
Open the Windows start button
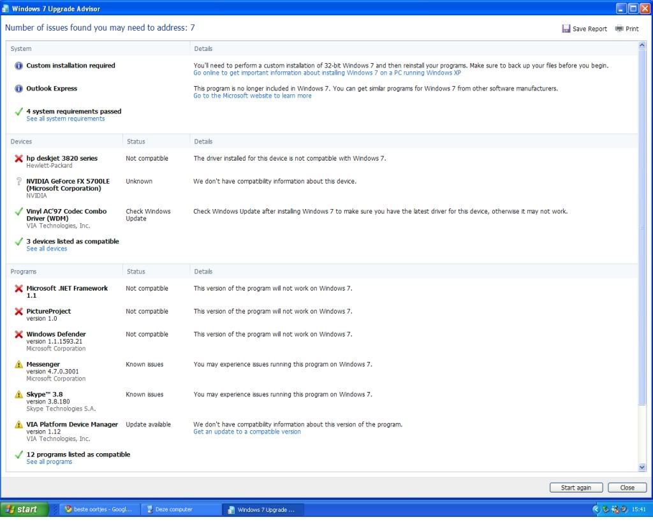[x=24, y=509]
